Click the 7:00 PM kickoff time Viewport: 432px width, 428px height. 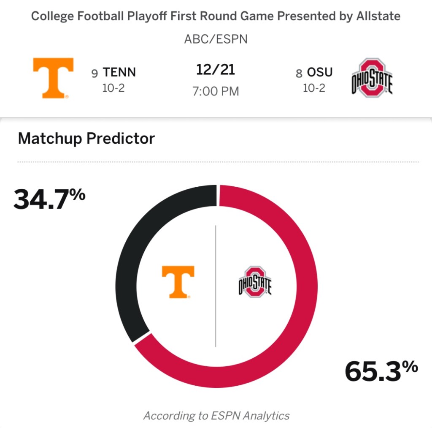(x=216, y=91)
